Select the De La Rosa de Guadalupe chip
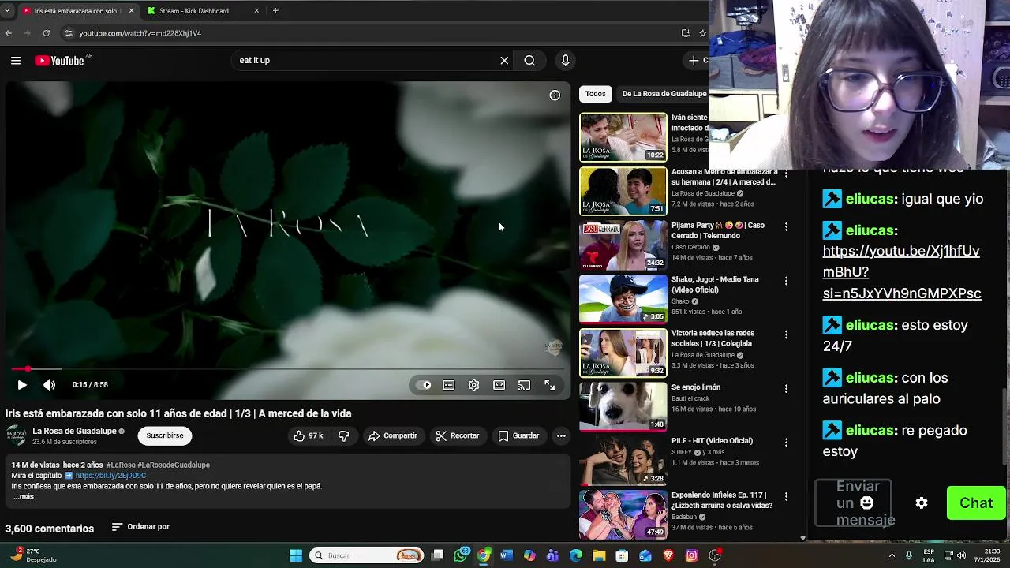The height and width of the screenshot is (568, 1010). point(664,94)
